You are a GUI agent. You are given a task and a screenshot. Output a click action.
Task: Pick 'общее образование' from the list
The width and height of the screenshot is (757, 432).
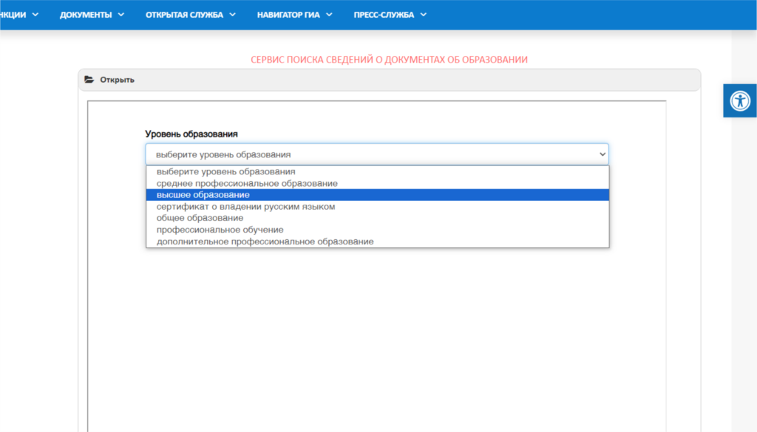click(x=200, y=218)
